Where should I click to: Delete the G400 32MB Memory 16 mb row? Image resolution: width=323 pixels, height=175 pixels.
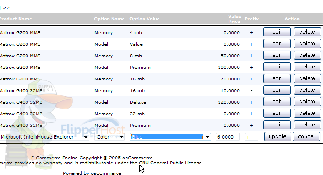307,90
